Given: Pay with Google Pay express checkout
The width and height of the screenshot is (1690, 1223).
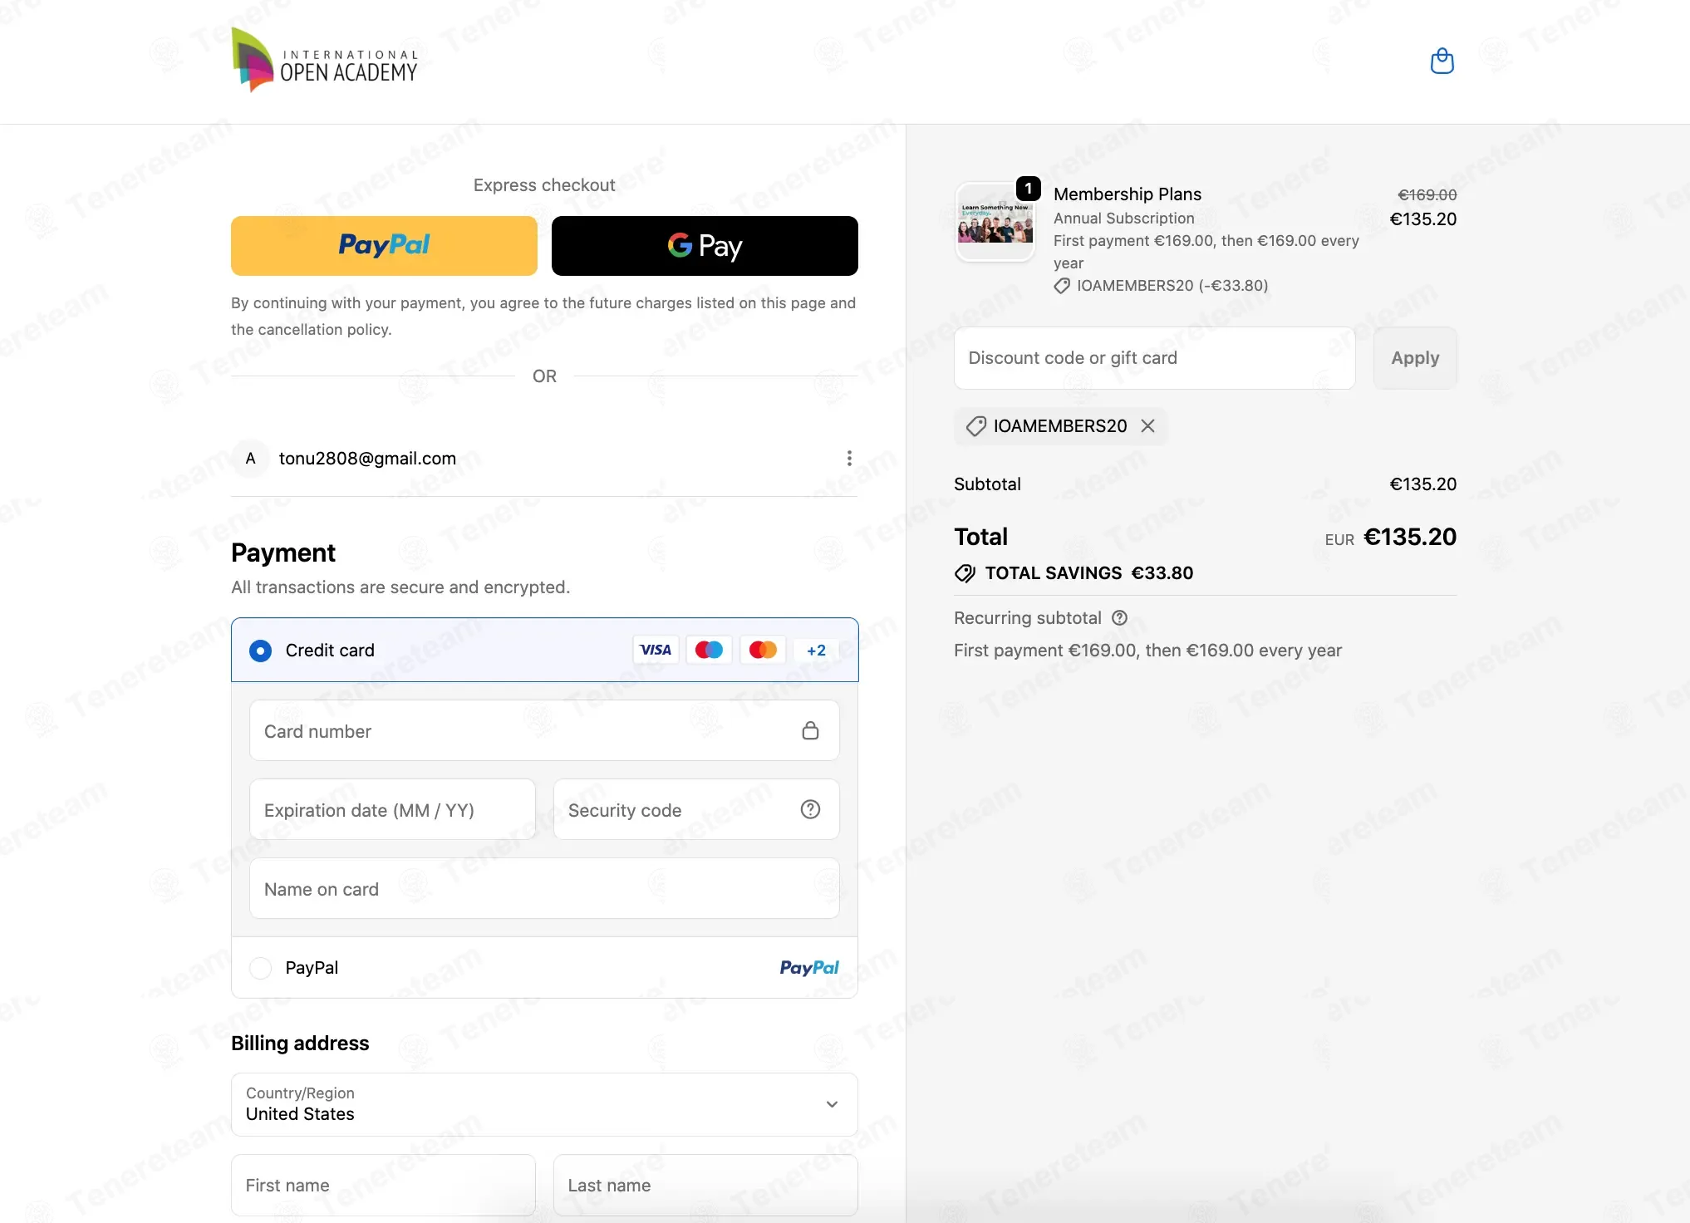Looking at the screenshot, I should pyautogui.click(x=705, y=246).
